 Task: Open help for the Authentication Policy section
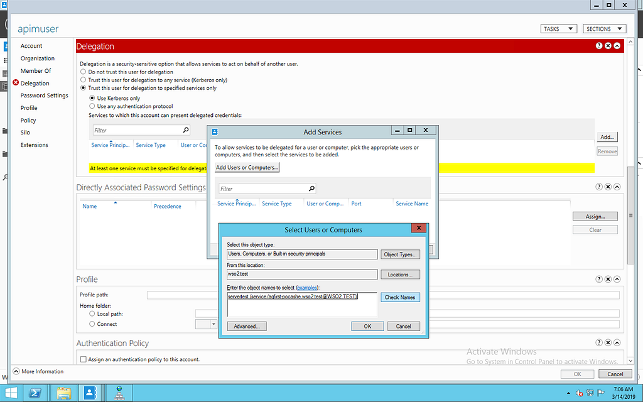598,342
